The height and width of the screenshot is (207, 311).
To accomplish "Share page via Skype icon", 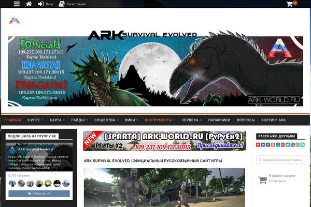I will [x=303, y=145].
